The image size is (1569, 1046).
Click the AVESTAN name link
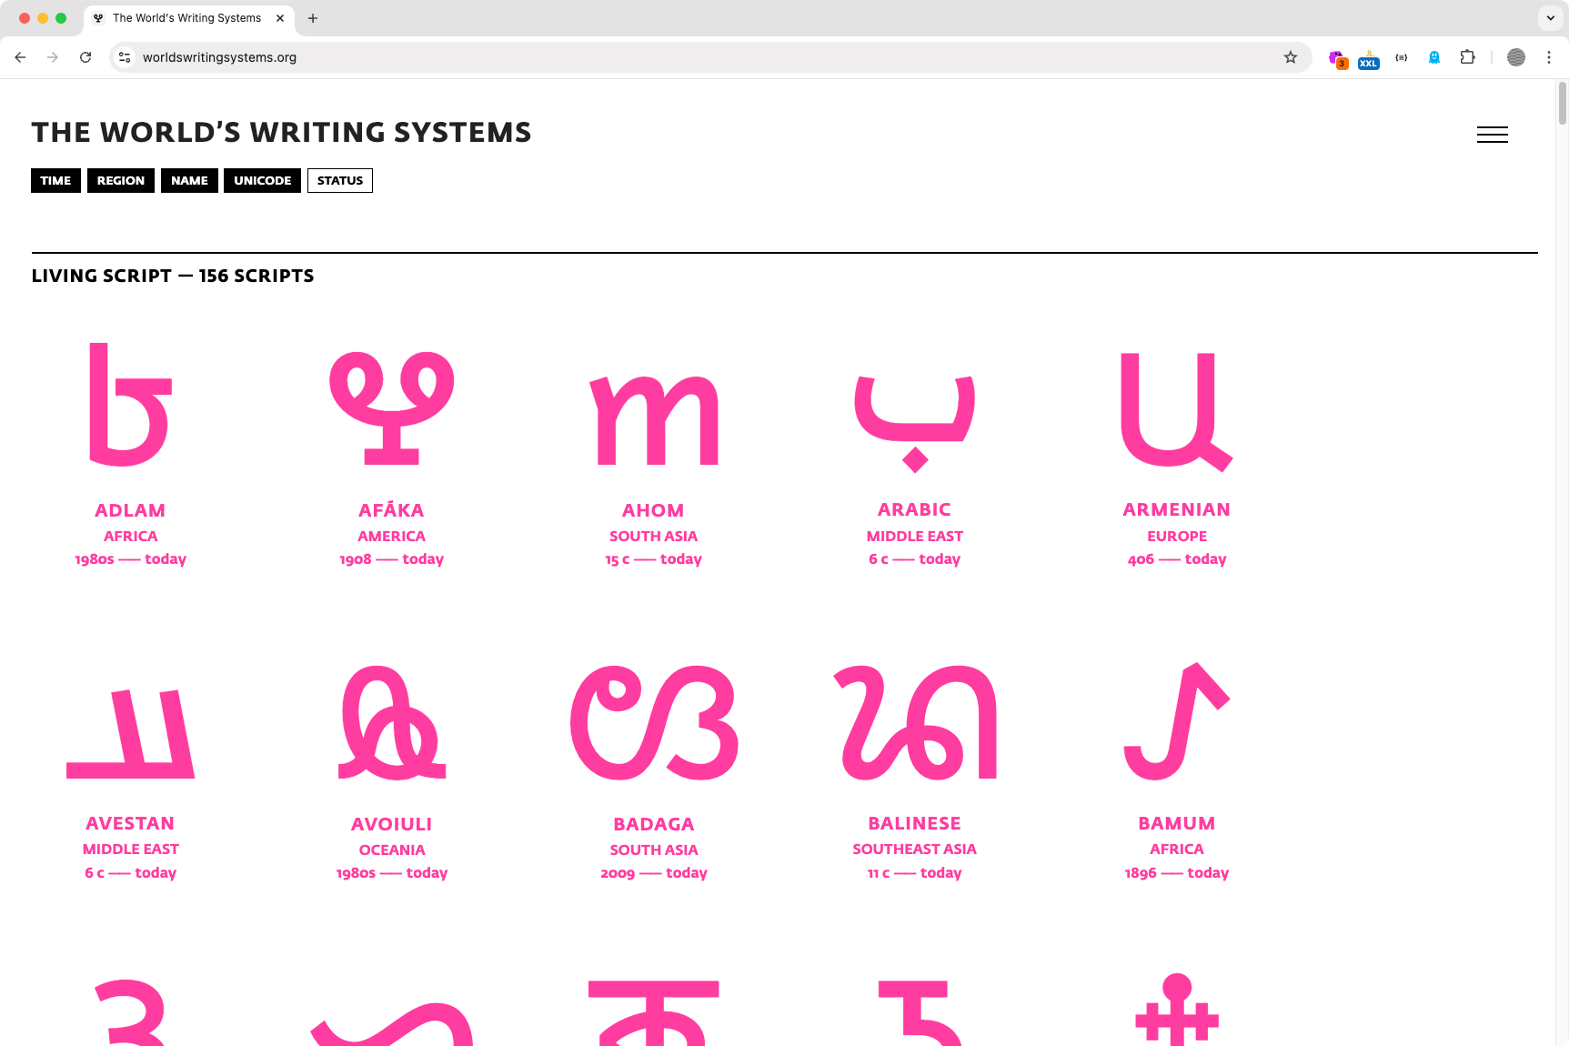[130, 823]
